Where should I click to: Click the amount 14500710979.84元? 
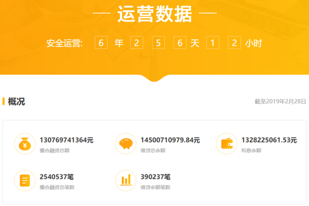tap(170, 140)
